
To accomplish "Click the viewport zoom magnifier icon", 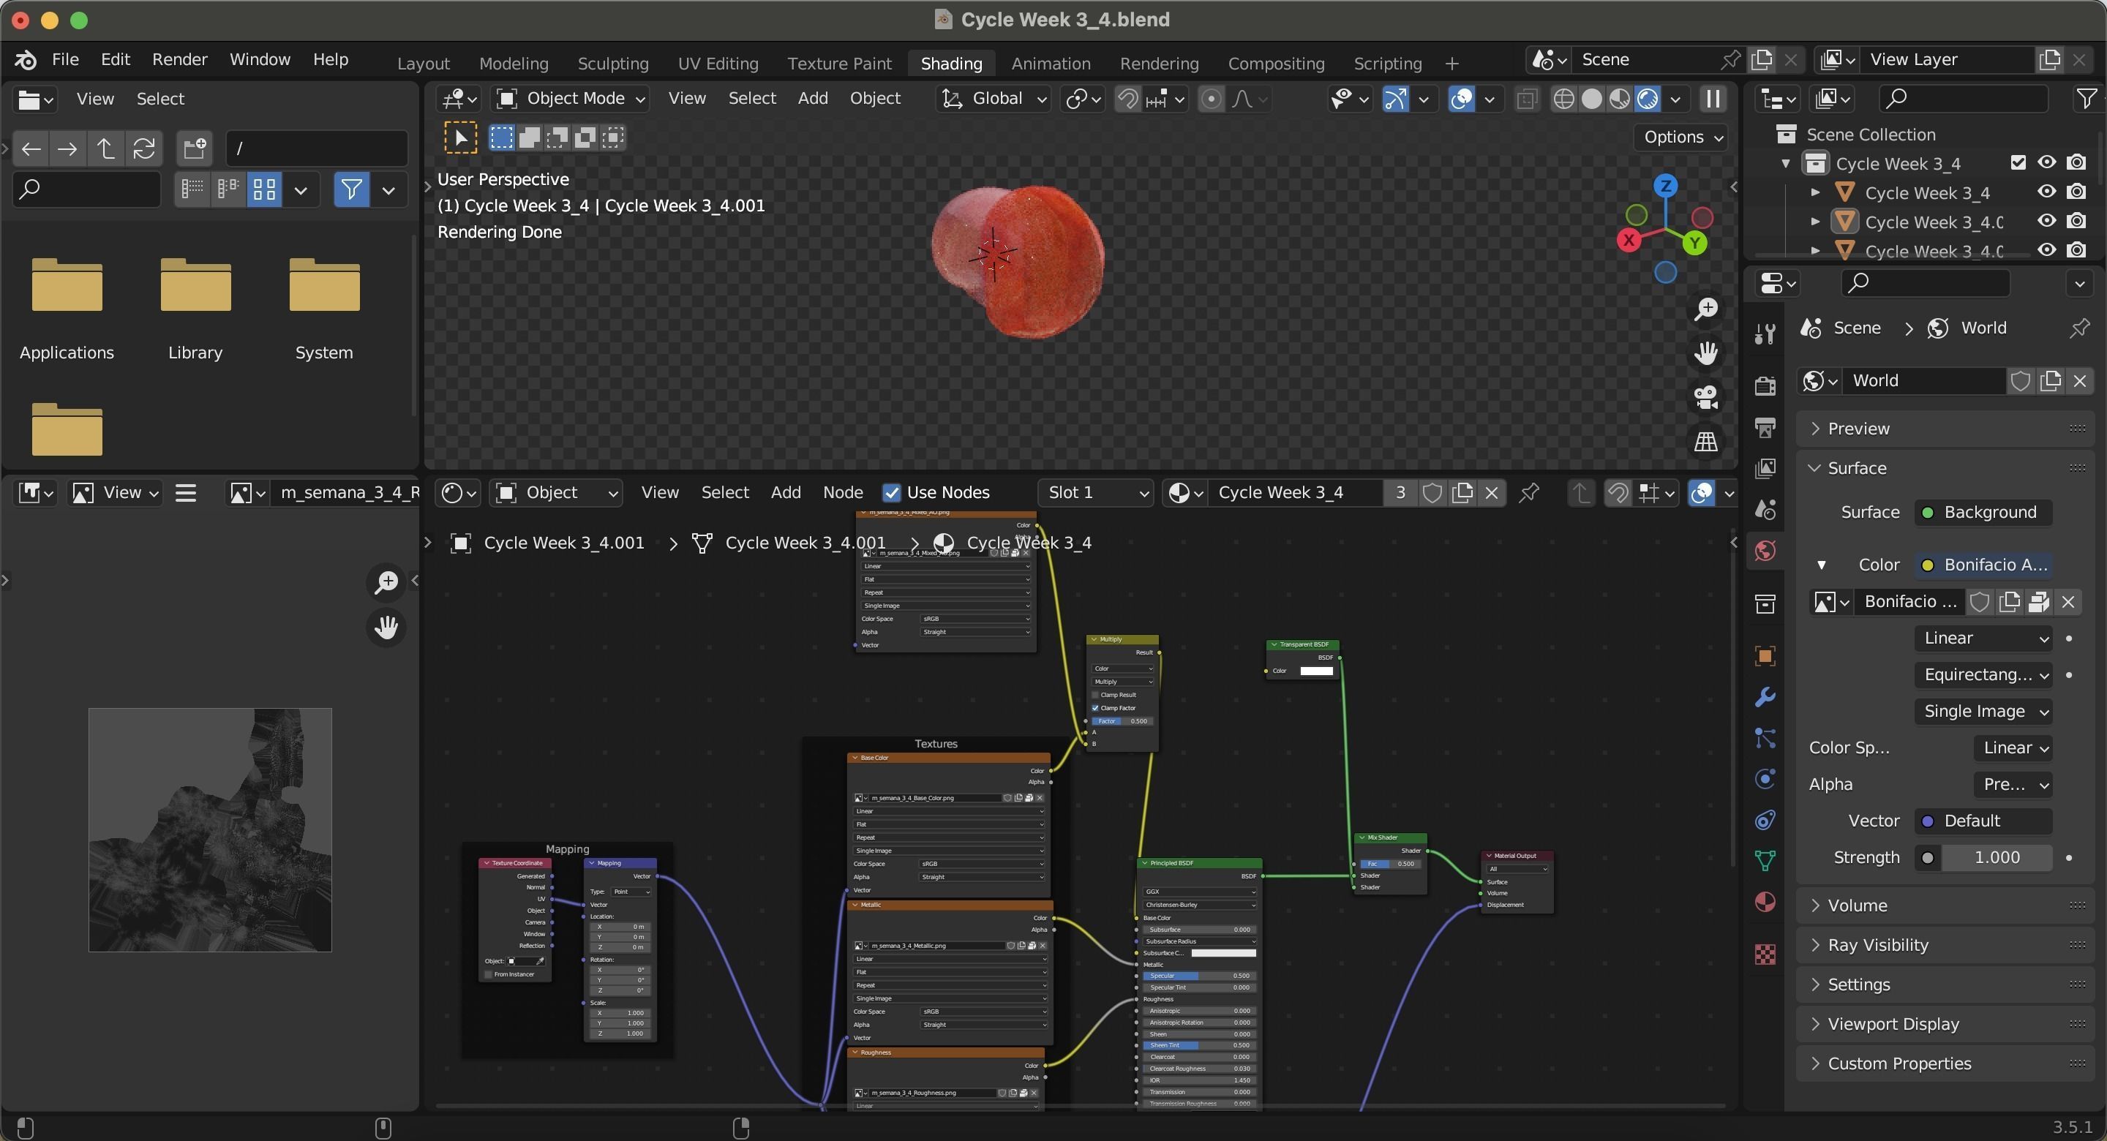I will (1705, 309).
